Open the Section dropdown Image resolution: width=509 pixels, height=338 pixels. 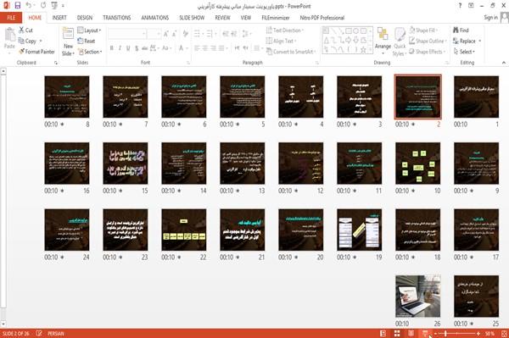(x=90, y=52)
